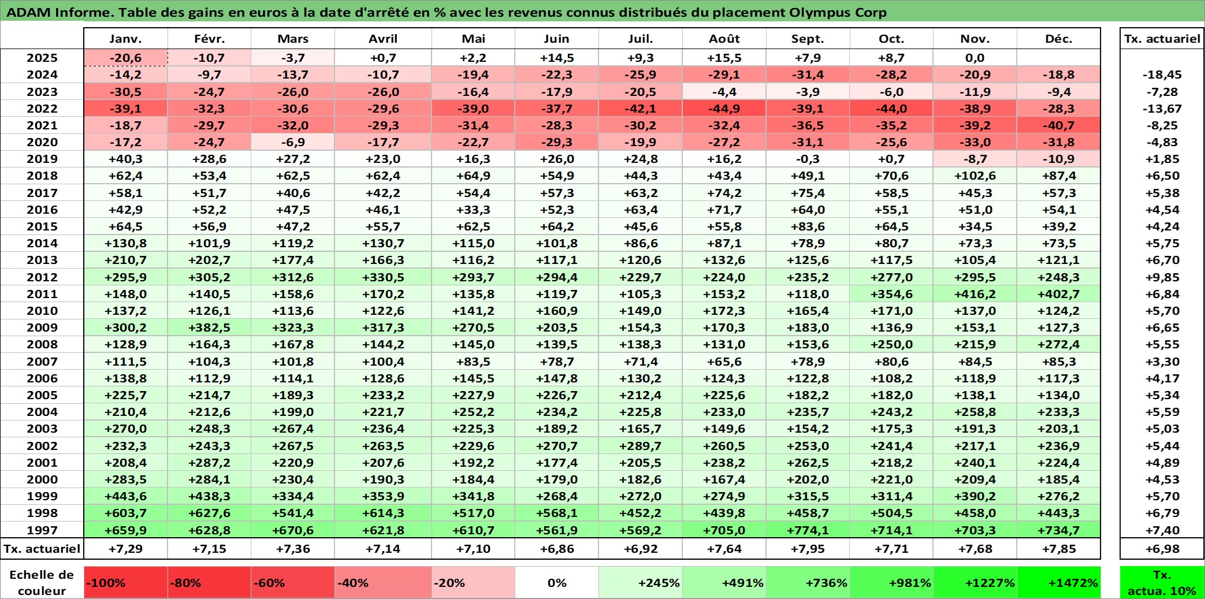The height and width of the screenshot is (599, 1205).
Task: Click the -18,45 actuarial rate for 2024
Action: click(x=1162, y=75)
